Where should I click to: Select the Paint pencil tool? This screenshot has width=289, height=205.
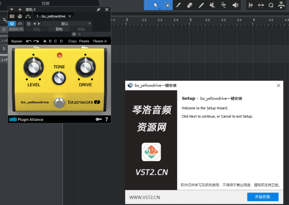(201, 5)
